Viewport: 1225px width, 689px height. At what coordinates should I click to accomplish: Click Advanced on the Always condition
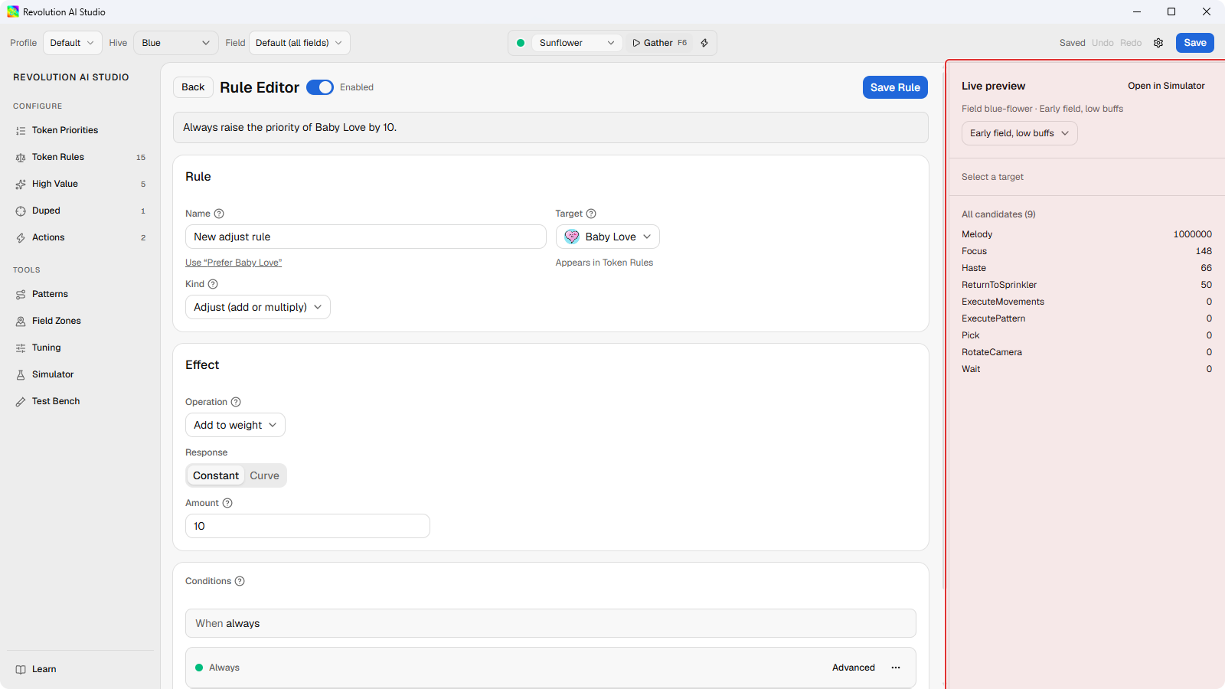tap(854, 668)
